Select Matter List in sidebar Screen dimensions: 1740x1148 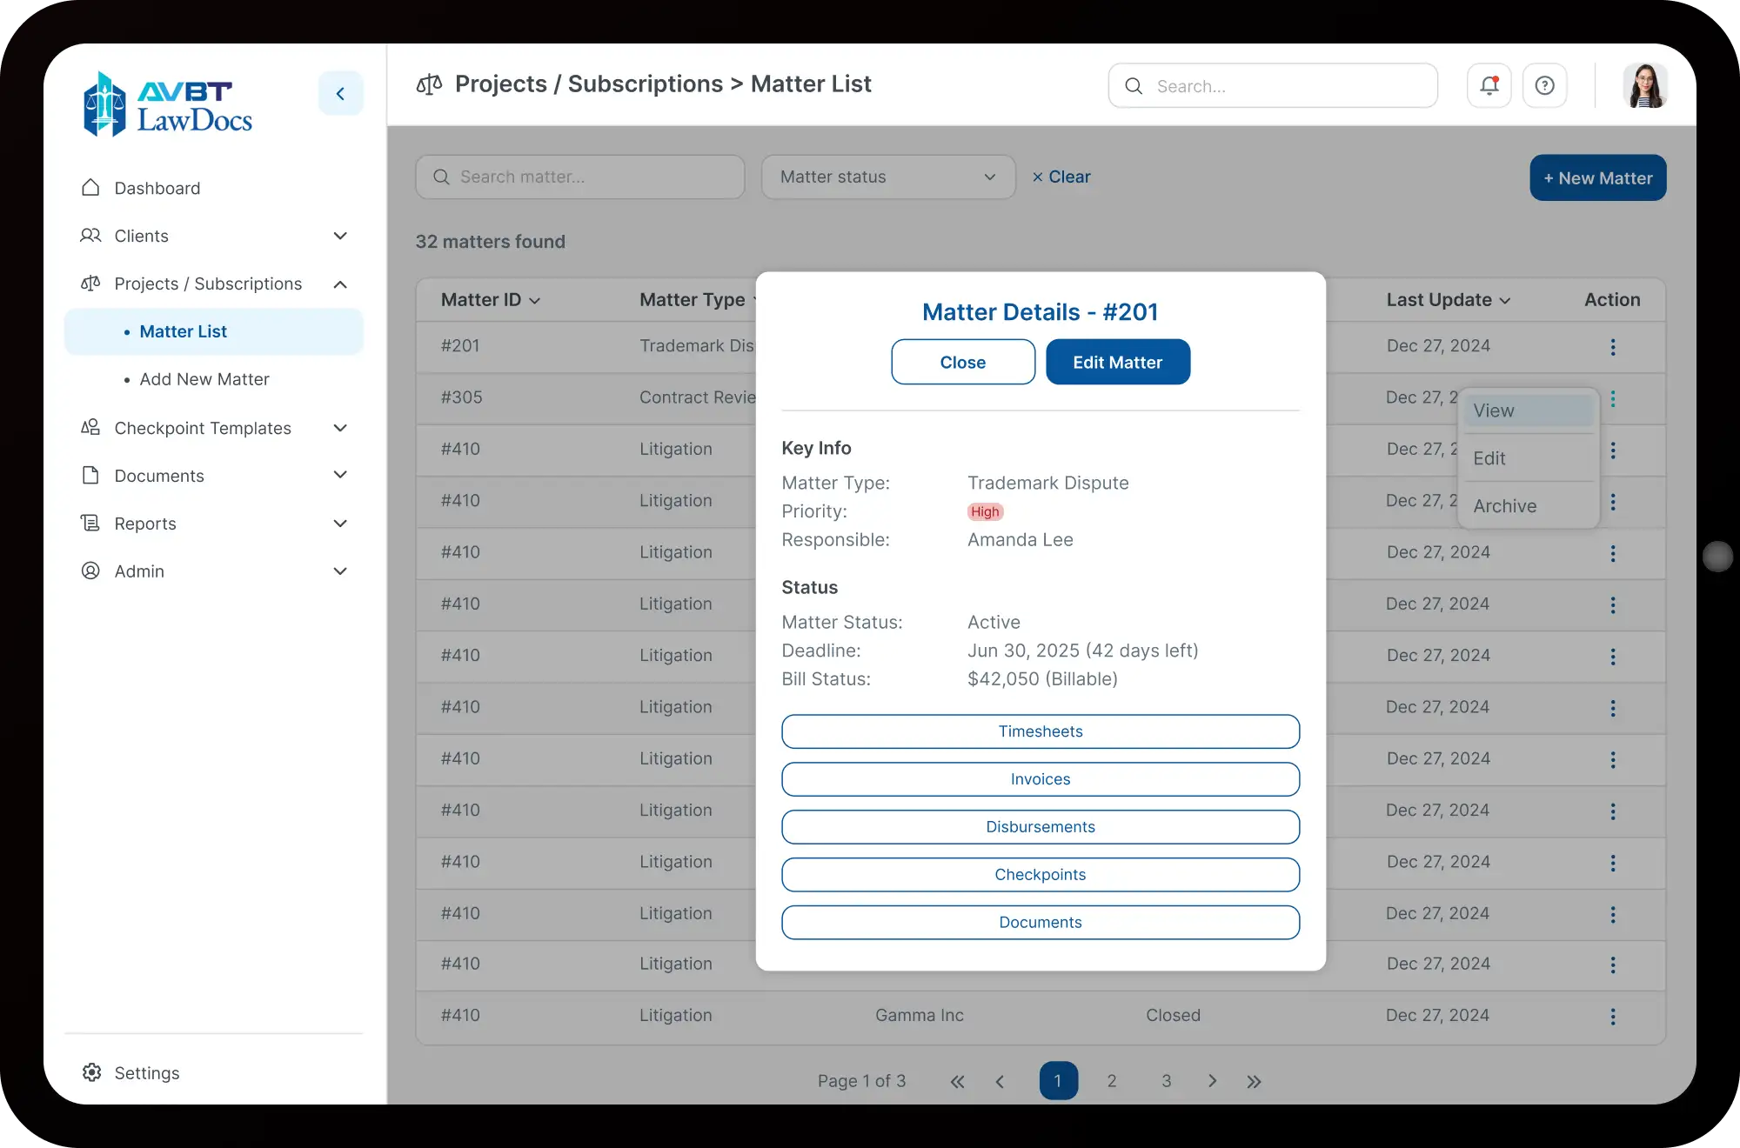213,331
